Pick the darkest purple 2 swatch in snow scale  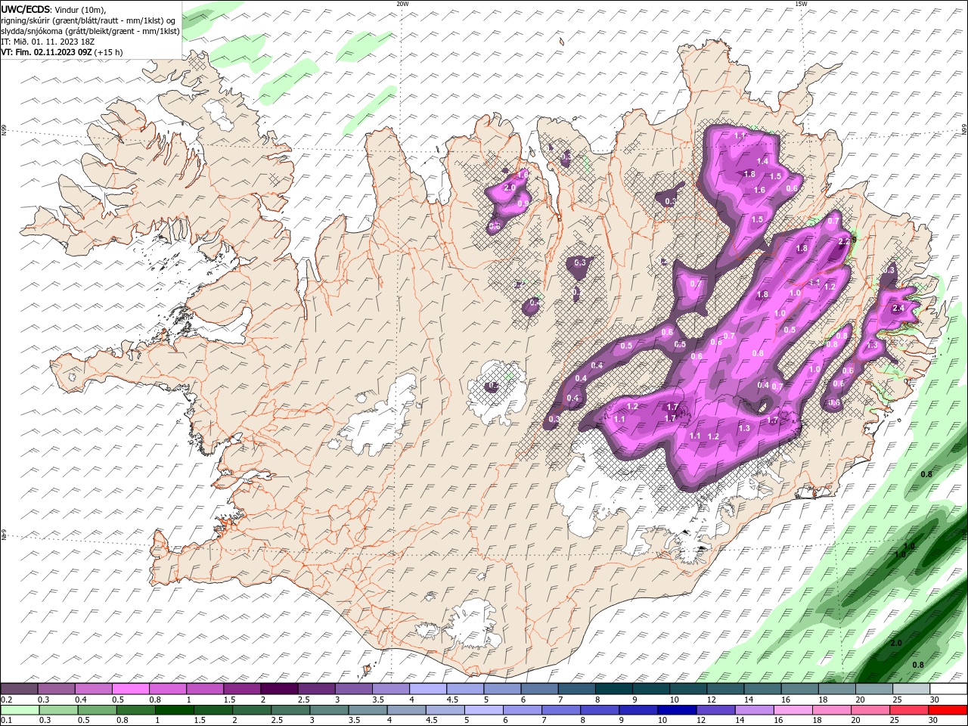coord(279,689)
